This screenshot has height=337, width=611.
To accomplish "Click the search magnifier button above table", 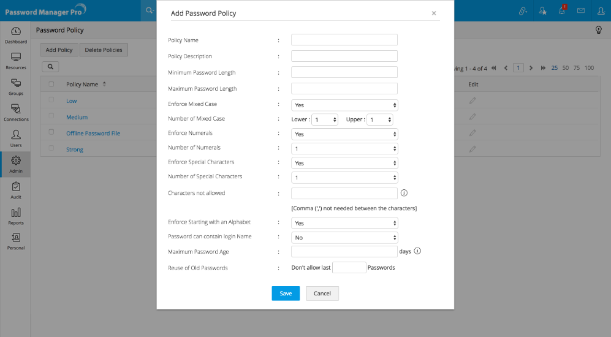I will [x=50, y=67].
